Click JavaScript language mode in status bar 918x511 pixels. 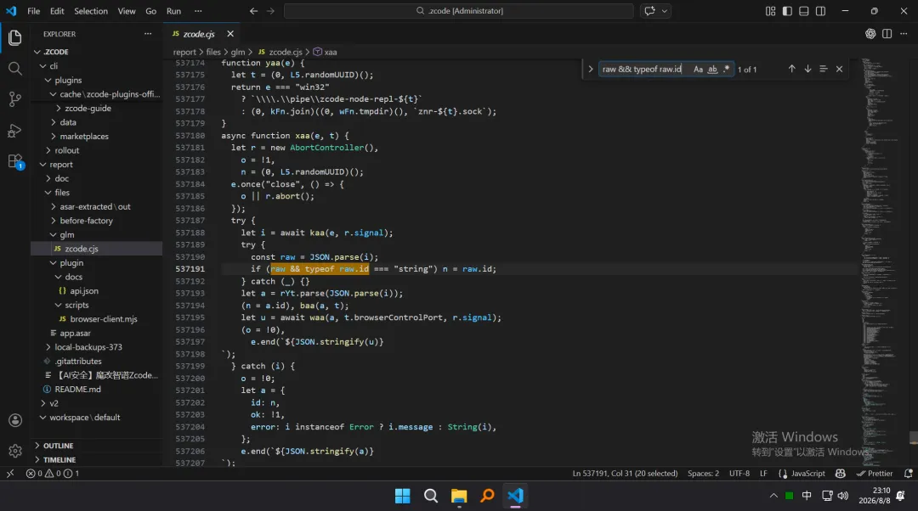click(x=807, y=474)
